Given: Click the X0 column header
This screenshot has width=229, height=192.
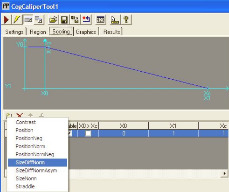Looking at the screenshot, I should pos(123,126).
